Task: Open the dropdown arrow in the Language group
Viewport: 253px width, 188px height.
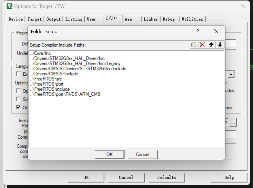Action: point(231,75)
